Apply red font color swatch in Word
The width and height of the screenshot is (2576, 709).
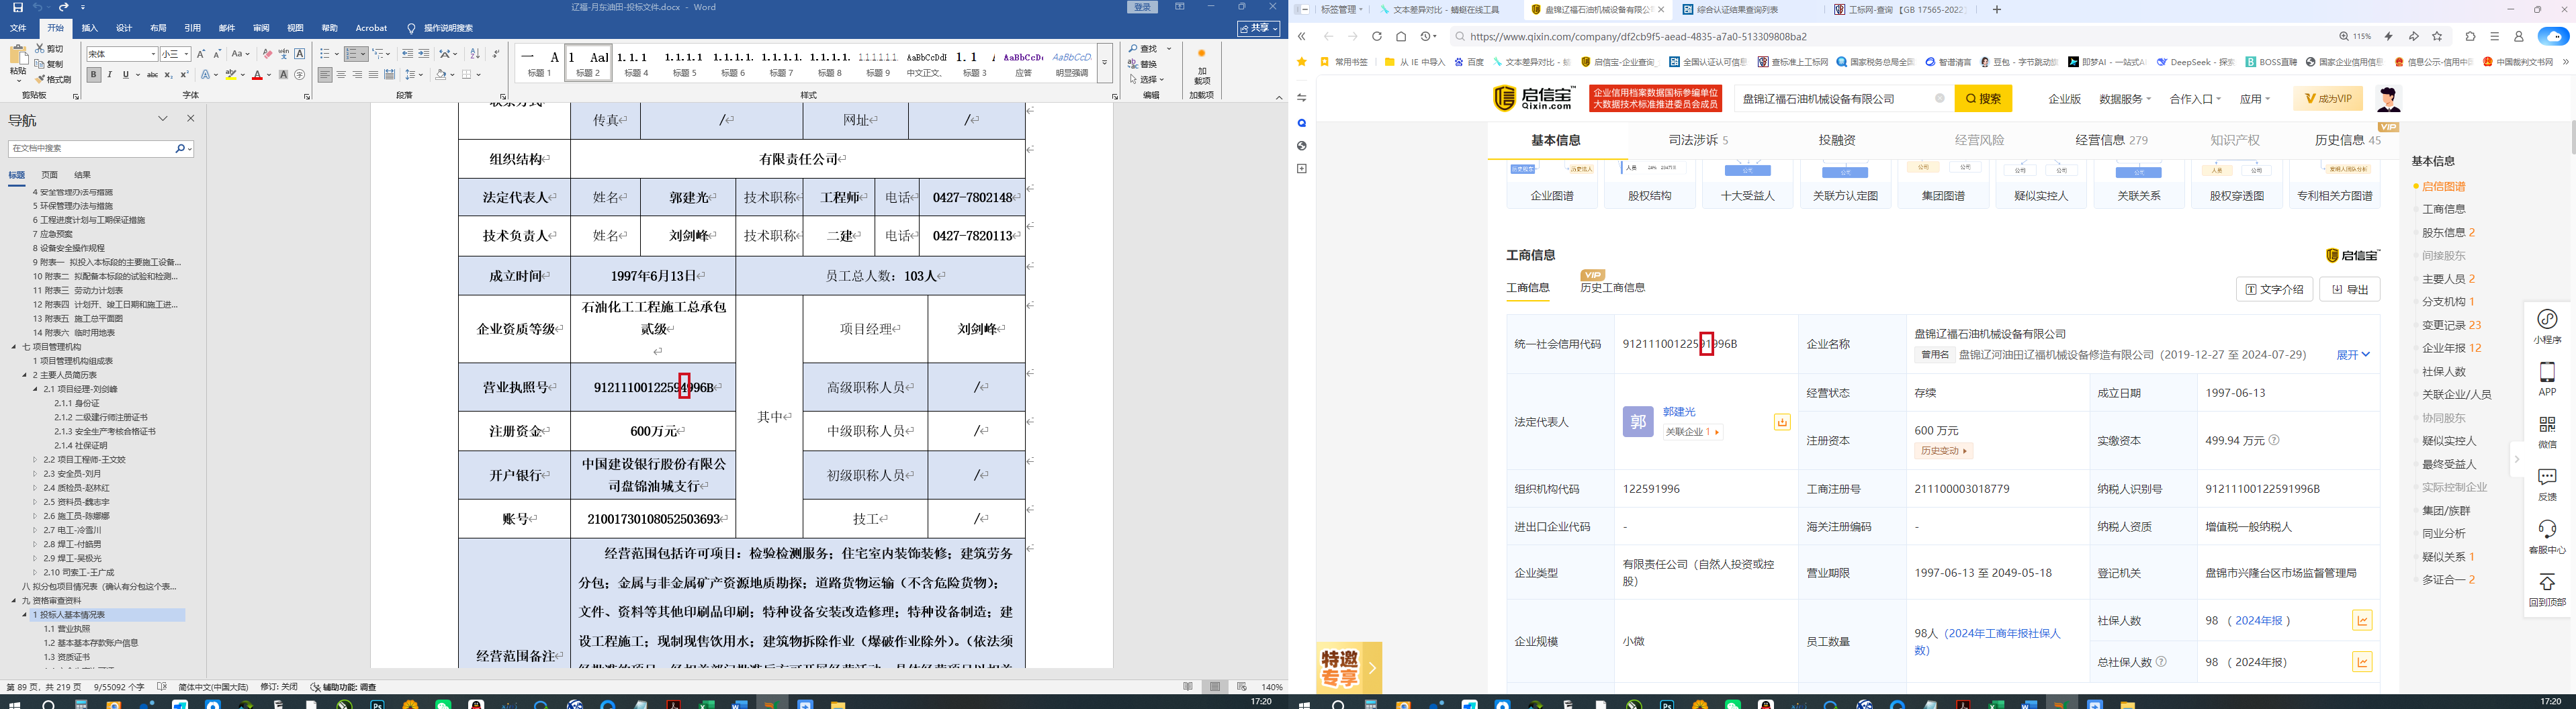coord(258,75)
